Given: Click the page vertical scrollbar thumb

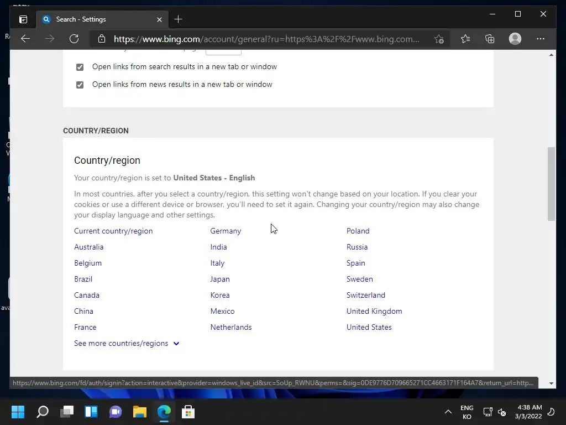Looking at the screenshot, I should (x=551, y=184).
